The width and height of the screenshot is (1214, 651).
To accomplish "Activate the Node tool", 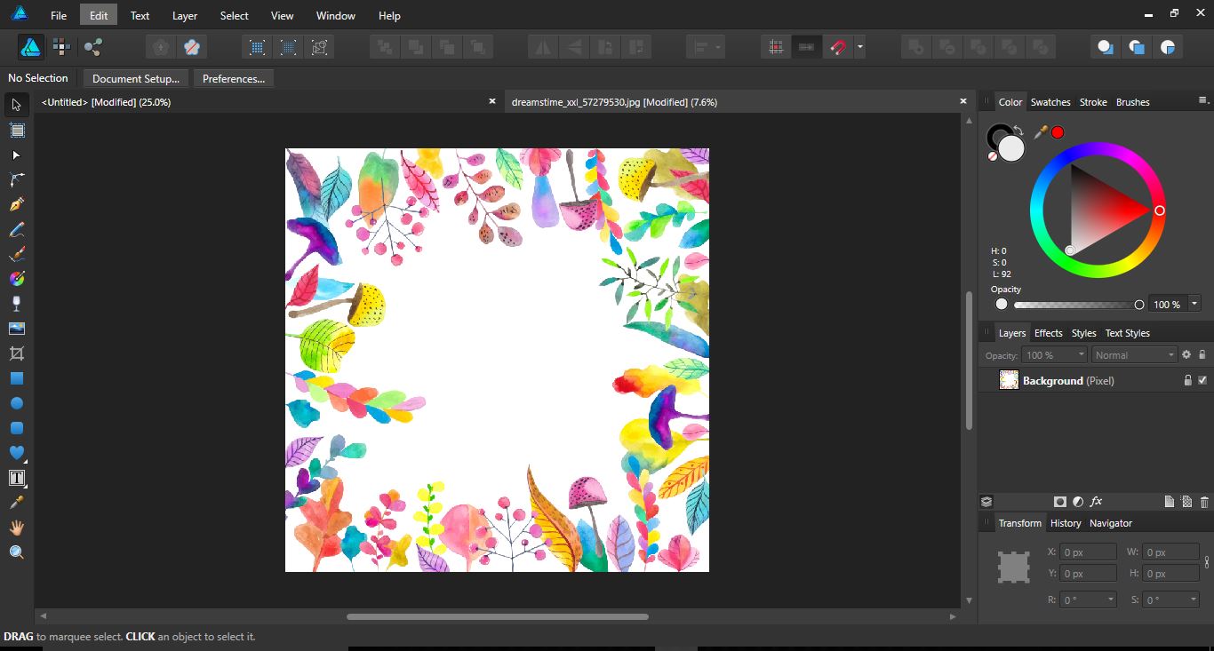I will point(16,155).
